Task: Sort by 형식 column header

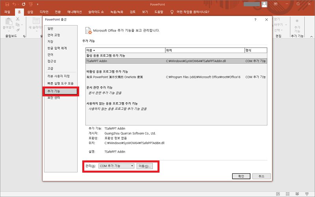Action: point(256,50)
